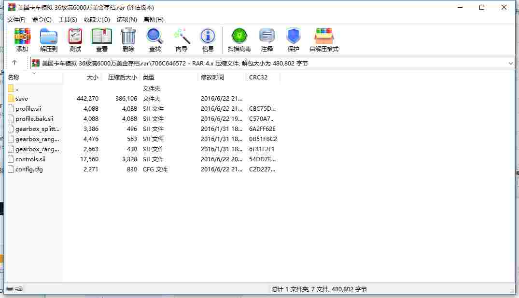Click CRC value 6A2FF62E
This screenshot has width=519, height=298.
tap(262, 129)
